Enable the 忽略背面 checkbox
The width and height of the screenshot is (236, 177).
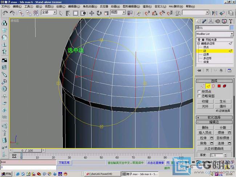point(199,96)
